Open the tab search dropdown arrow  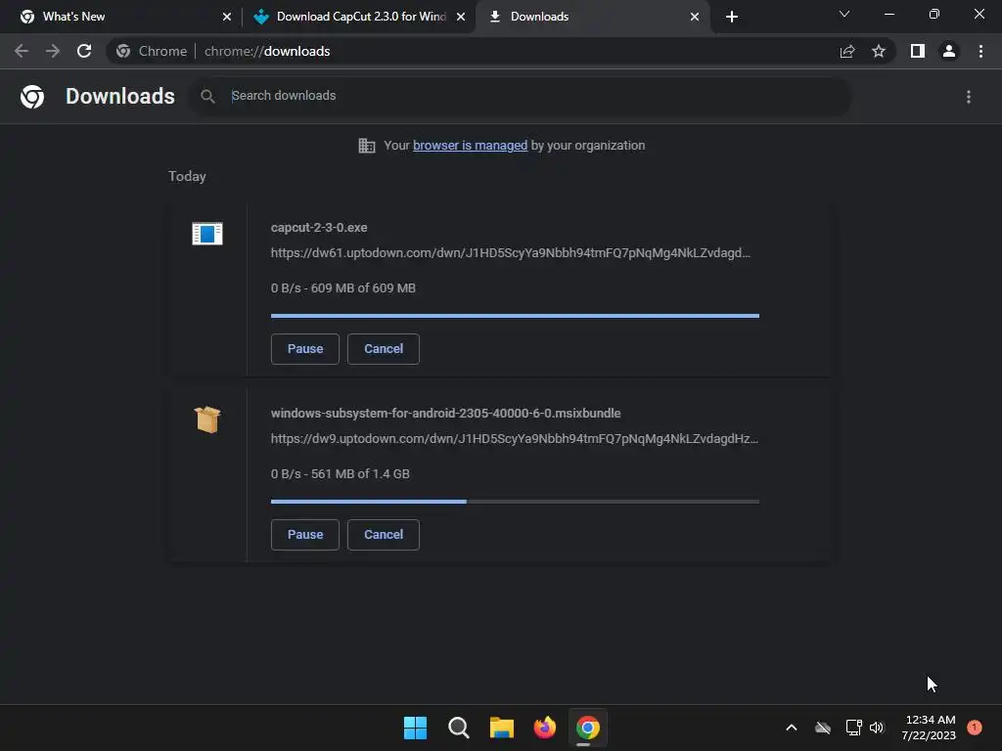pos(844,14)
